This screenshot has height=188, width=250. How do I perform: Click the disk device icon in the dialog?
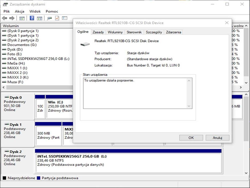[x=85, y=44]
